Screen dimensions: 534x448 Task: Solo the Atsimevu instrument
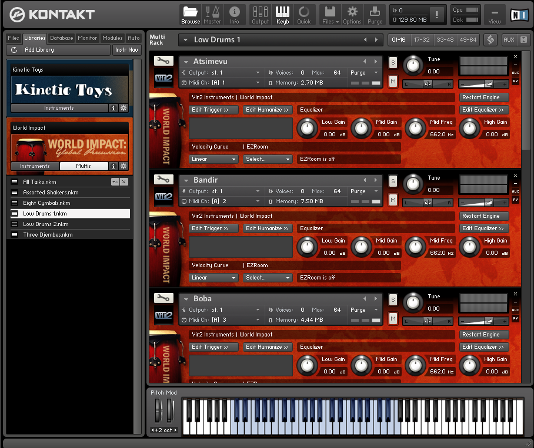click(393, 63)
